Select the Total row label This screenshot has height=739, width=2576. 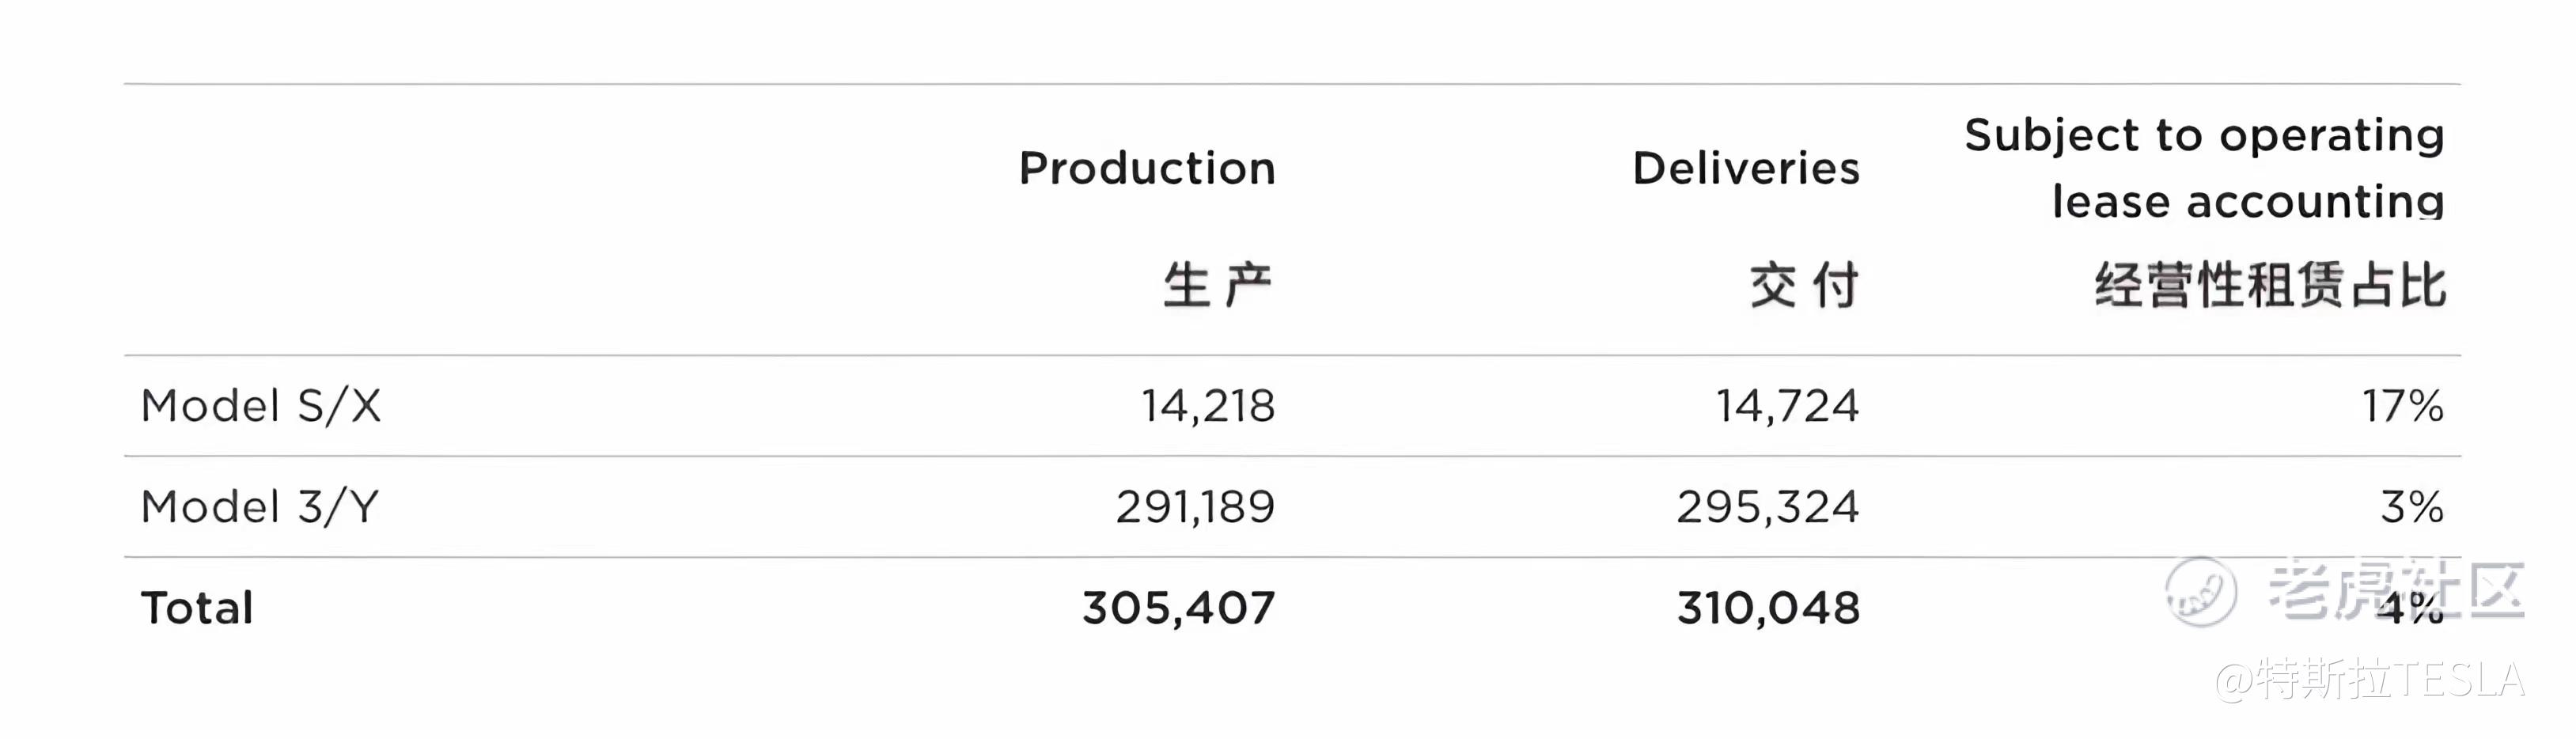coord(197,608)
